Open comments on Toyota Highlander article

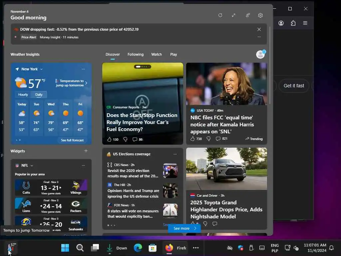(215, 224)
